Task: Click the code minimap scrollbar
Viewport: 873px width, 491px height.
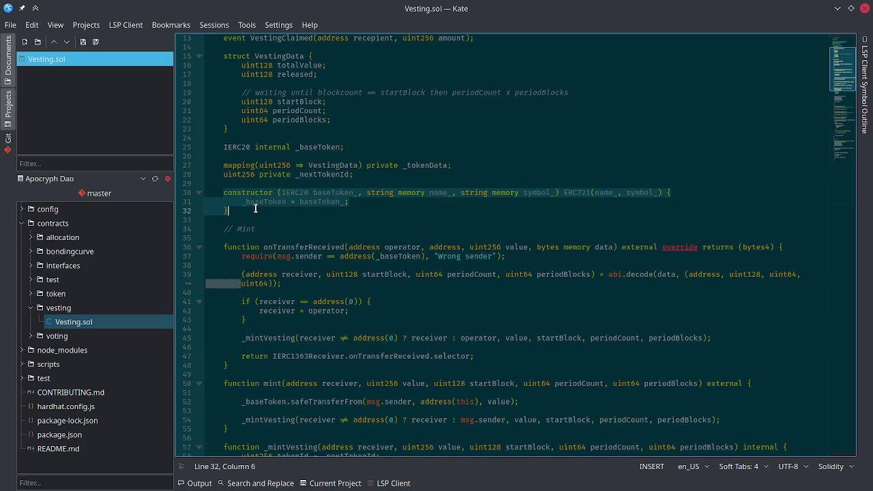Action: tap(843, 244)
